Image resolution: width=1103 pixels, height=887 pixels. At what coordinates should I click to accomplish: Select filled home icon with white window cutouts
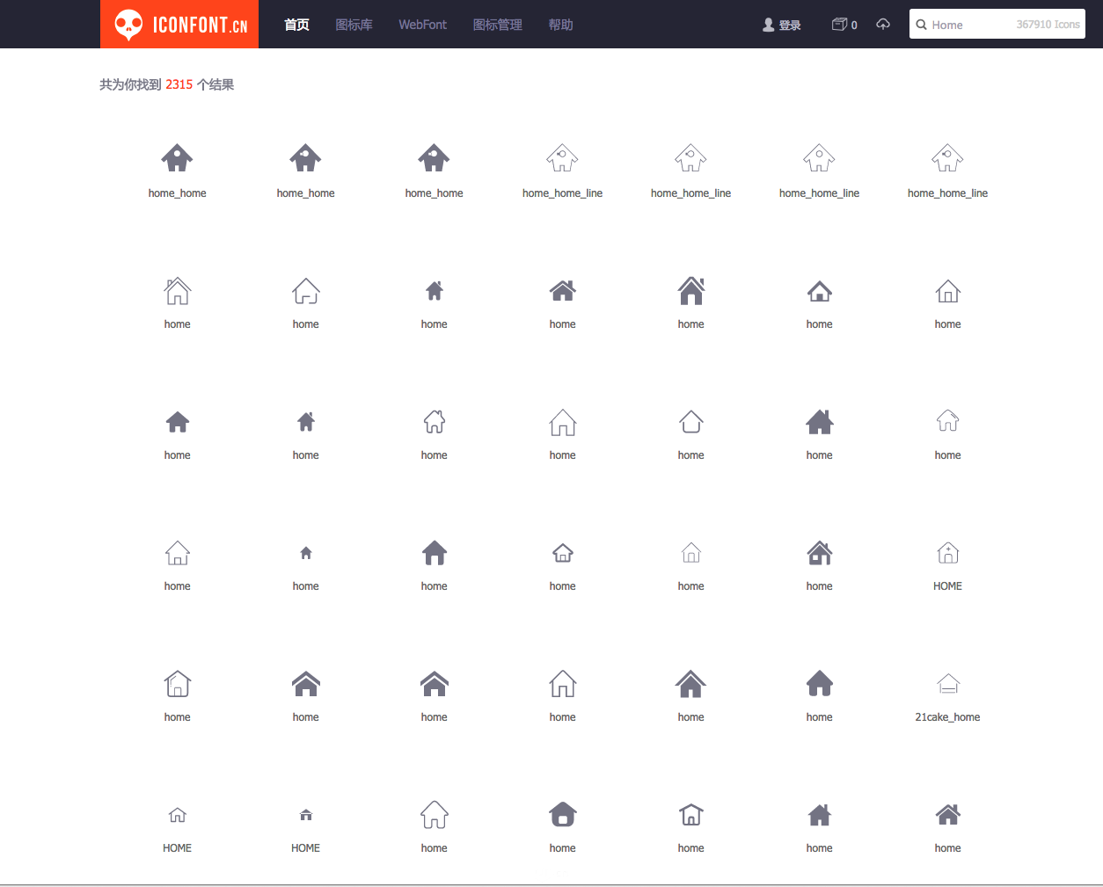[819, 553]
